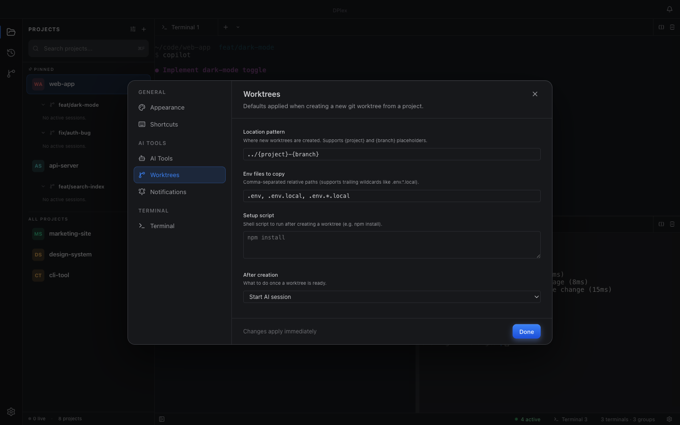
Task: Click the 4 active status indicator
Action: pyautogui.click(x=527, y=419)
